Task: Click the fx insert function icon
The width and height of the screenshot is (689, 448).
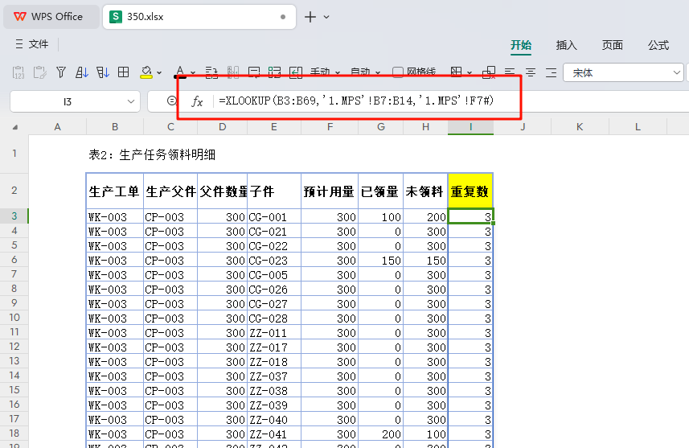Action: point(197,101)
